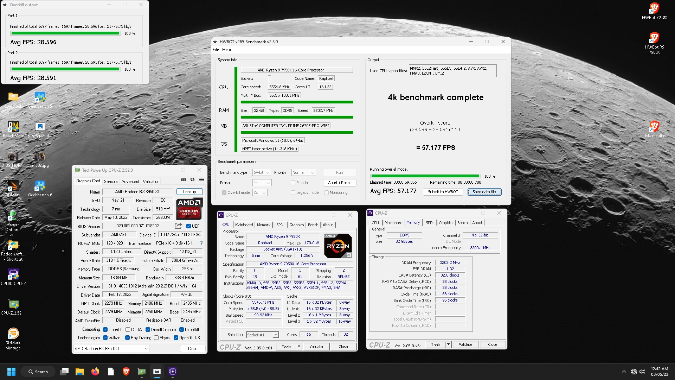
Task: Switch to the Sensors tab in GPU-Z
Action: (x=111, y=182)
